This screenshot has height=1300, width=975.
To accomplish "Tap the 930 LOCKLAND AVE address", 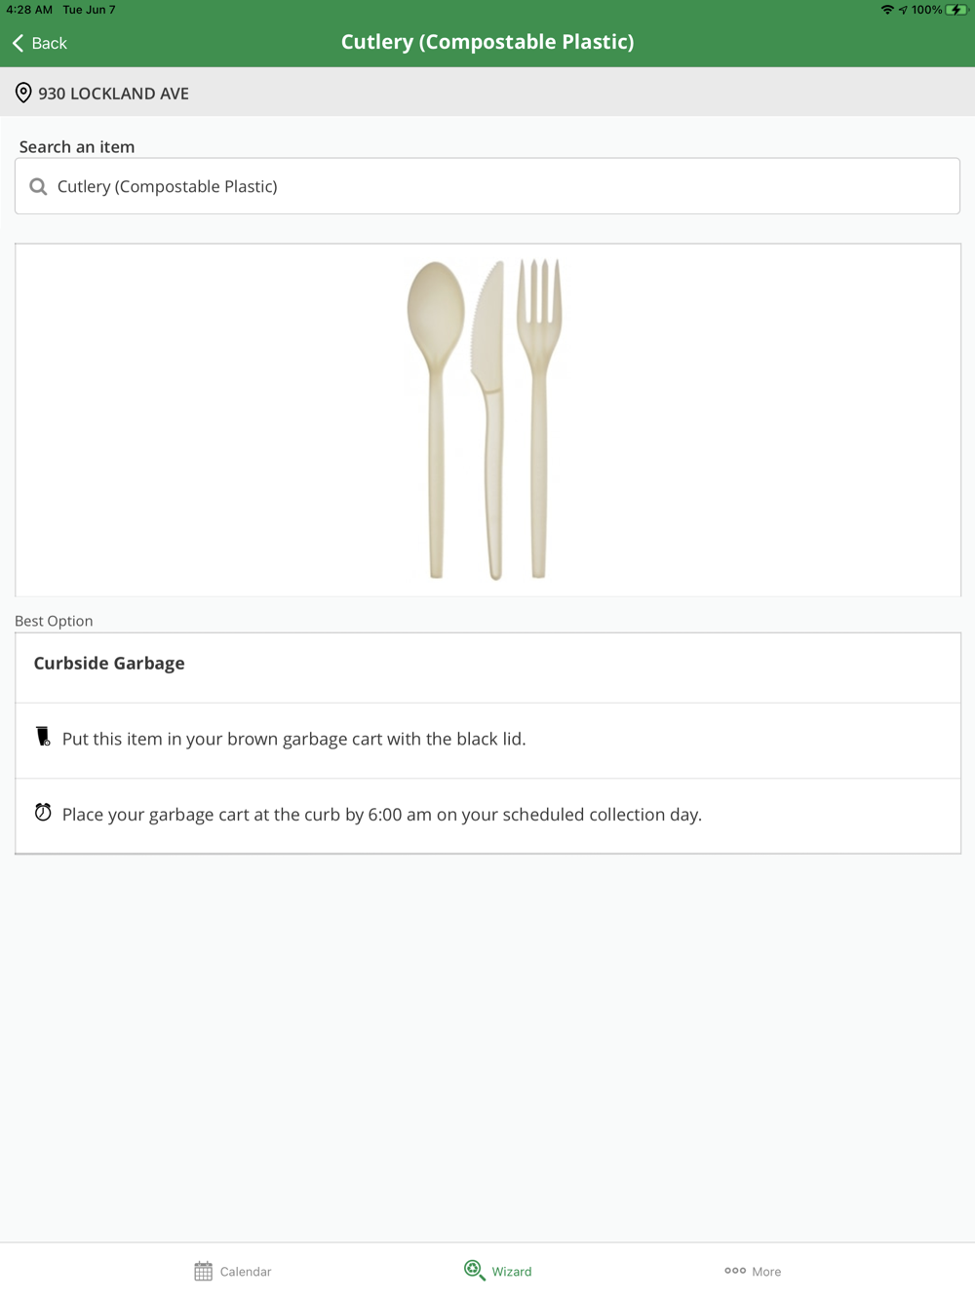I will pyautogui.click(x=113, y=94).
